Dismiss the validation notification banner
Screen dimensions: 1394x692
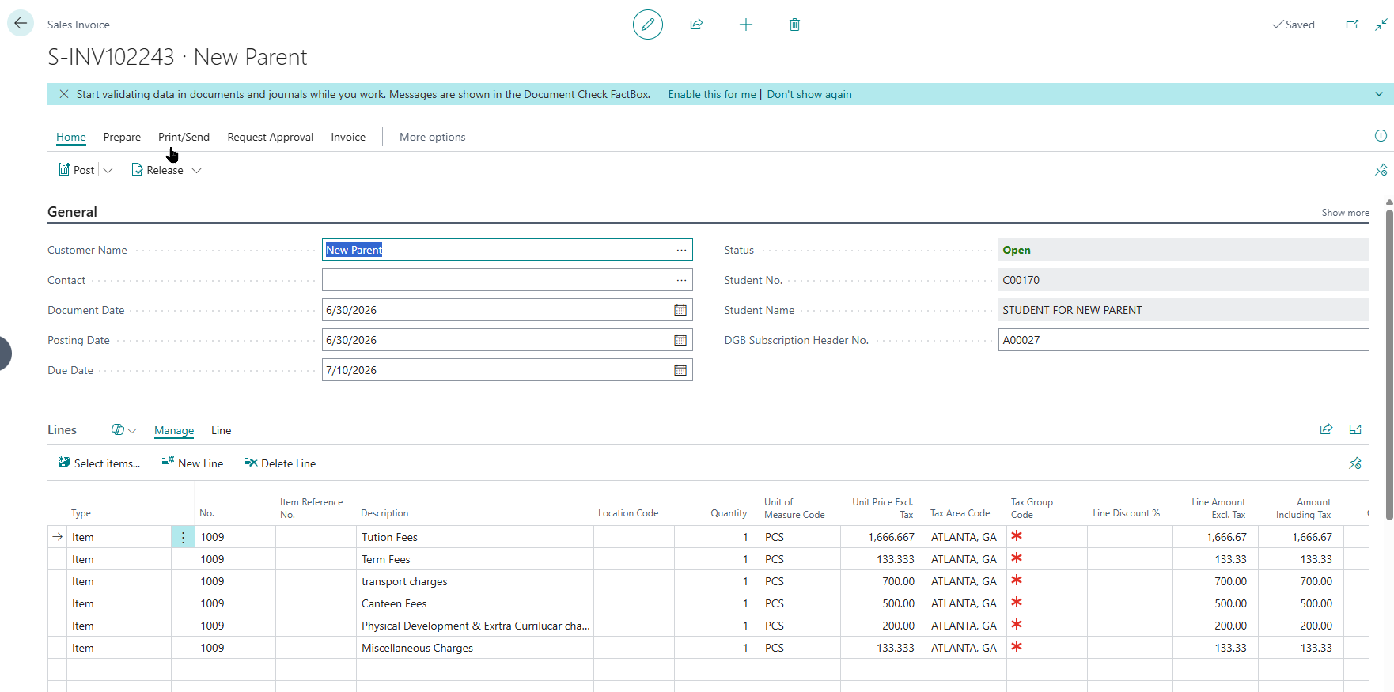pos(64,94)
